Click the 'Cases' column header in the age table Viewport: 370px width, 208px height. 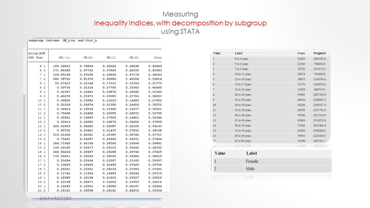301,53
